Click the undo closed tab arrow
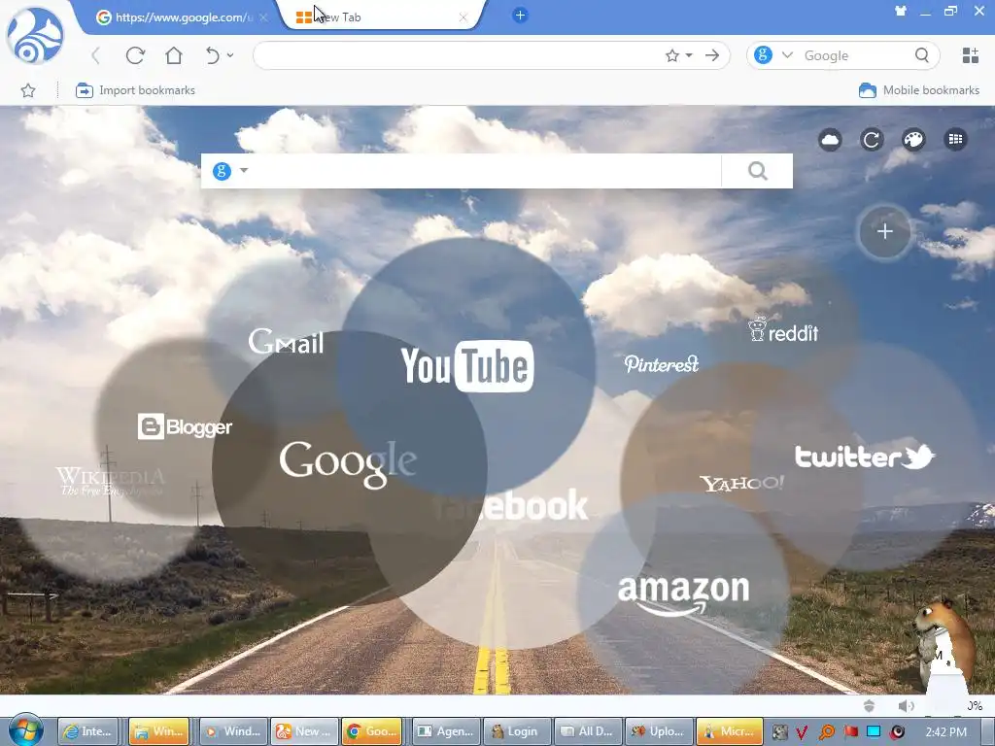Screen dimensions: 995x746 213,55
